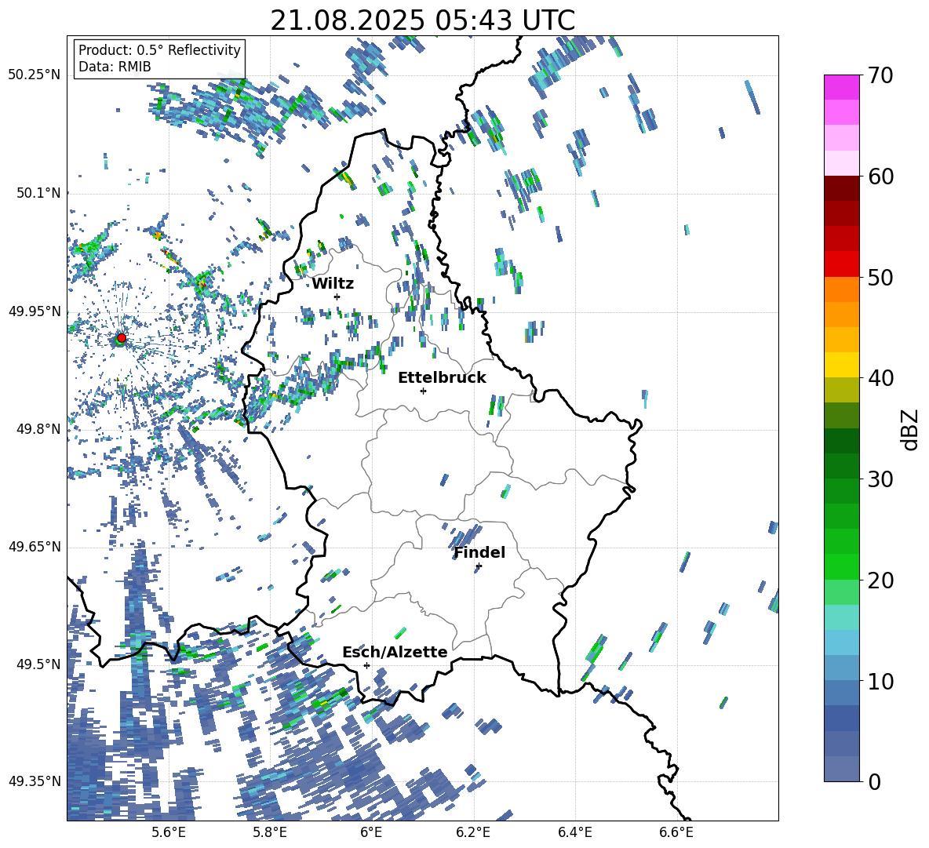The width and height of the screenshot is (929, 848).
Task: Click the cross marker below Findel
Action: [479, 566]
